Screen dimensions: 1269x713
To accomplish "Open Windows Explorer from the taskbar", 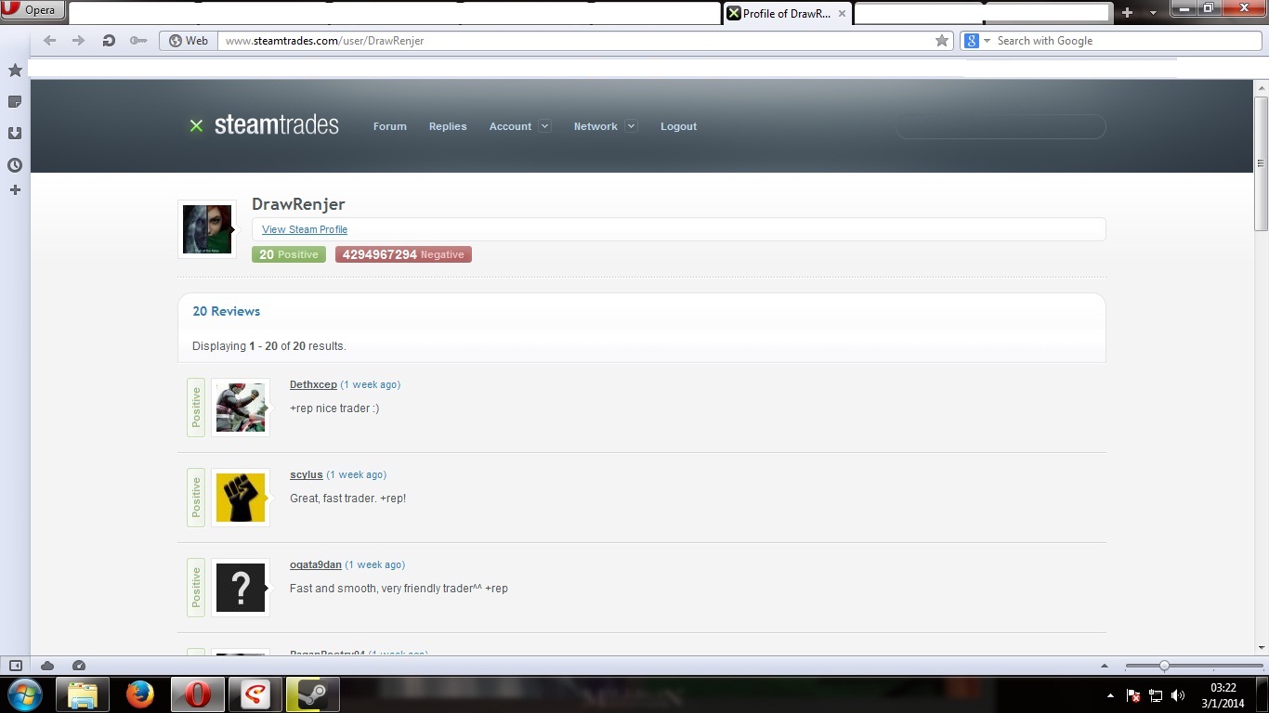I will tap(83, 694).
